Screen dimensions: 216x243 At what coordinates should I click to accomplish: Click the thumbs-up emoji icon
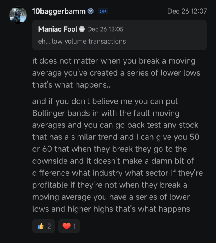pyautogui.click(x=41, y=226)
